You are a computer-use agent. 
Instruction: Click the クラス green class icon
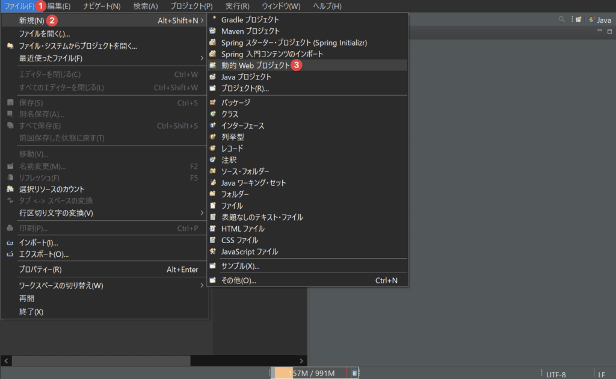click(213, 114)
